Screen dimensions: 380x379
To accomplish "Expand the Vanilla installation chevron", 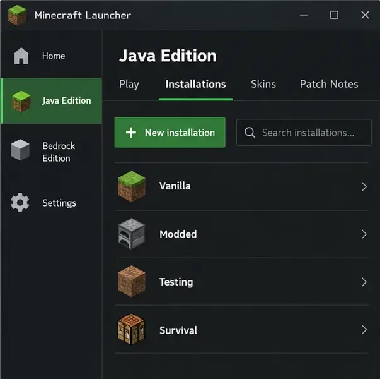I will [364, 186].
